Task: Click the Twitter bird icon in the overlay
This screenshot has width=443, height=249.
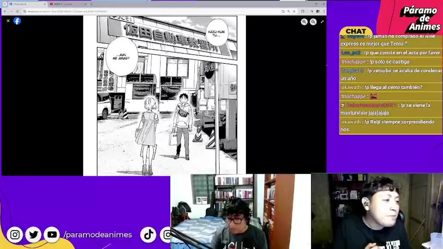Action: click(x=34, y=235)
